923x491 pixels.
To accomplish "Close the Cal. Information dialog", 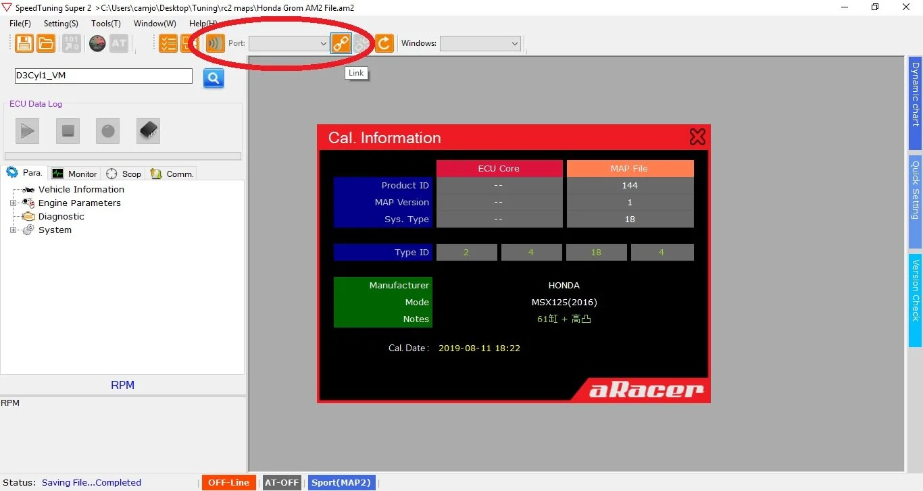I will pos(697,137).
